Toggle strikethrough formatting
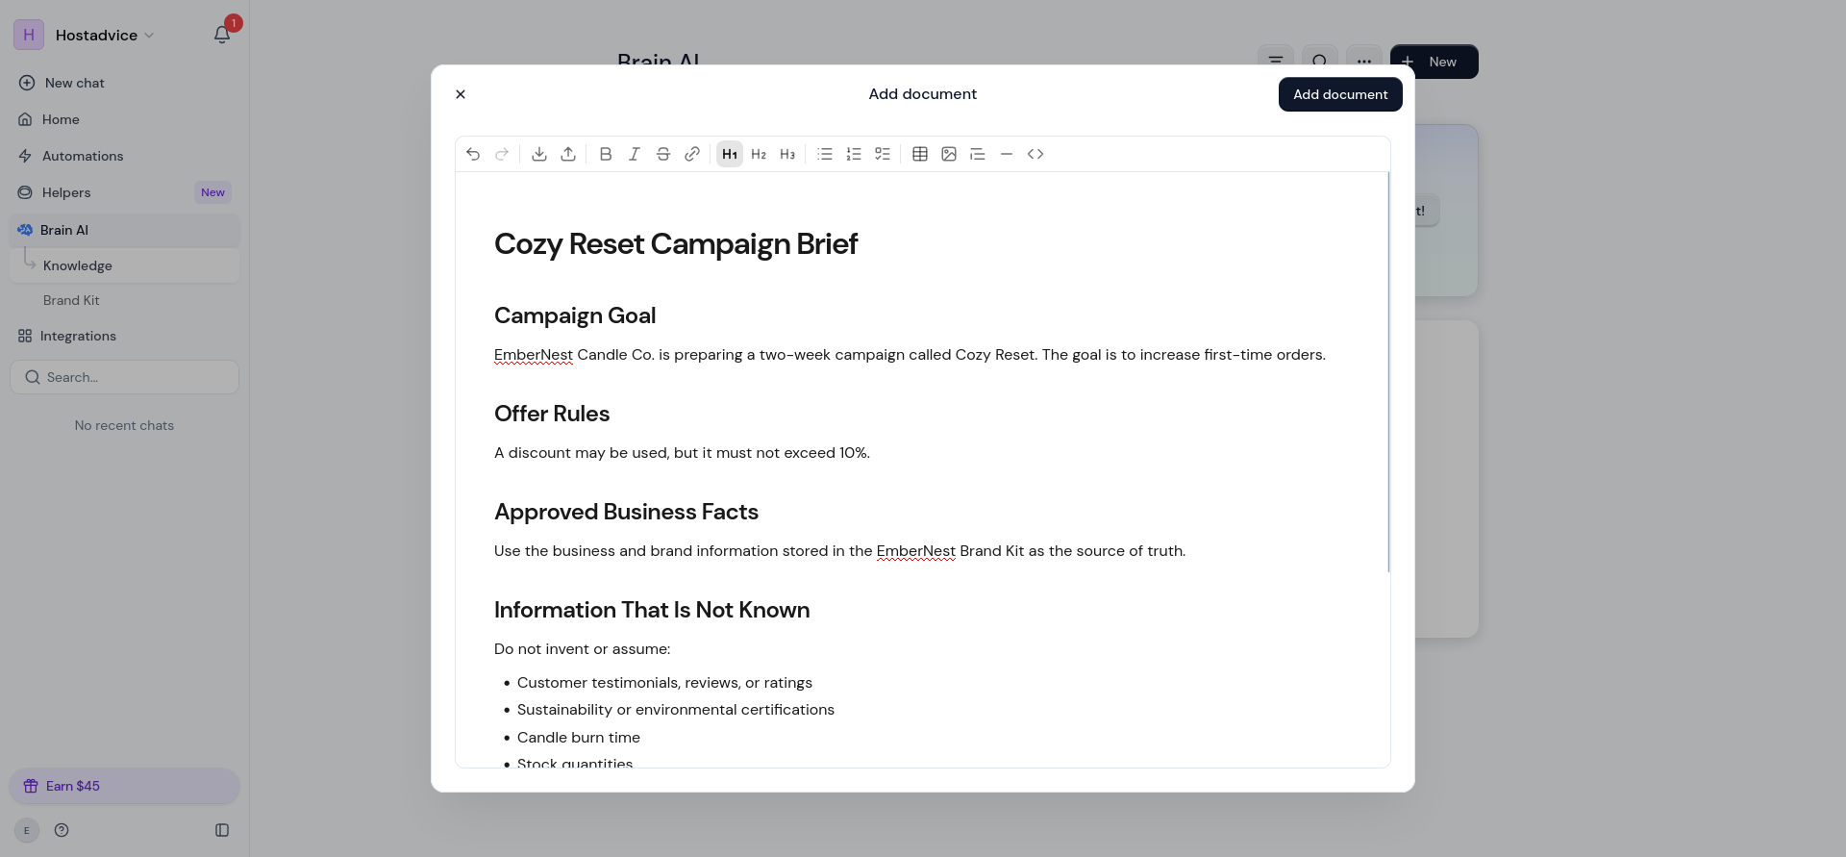Viewport: 1846px width, 857px height. (663, 154)
